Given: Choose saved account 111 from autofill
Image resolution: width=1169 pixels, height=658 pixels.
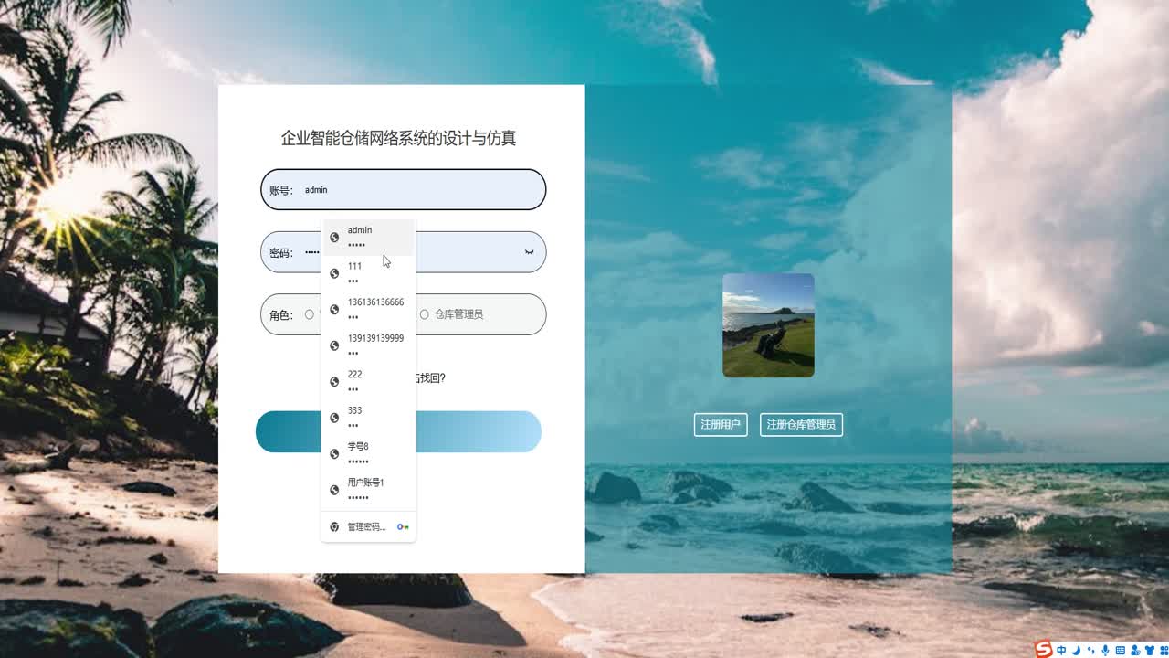Looking at the screenshot, I should point(369,273).
